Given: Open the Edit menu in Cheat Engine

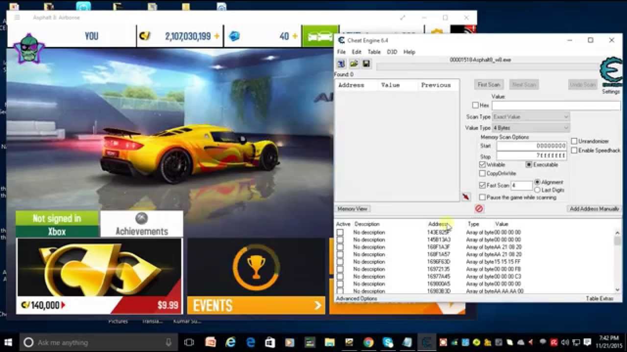Looking at the screenshot, I should (x=357, y=52).
